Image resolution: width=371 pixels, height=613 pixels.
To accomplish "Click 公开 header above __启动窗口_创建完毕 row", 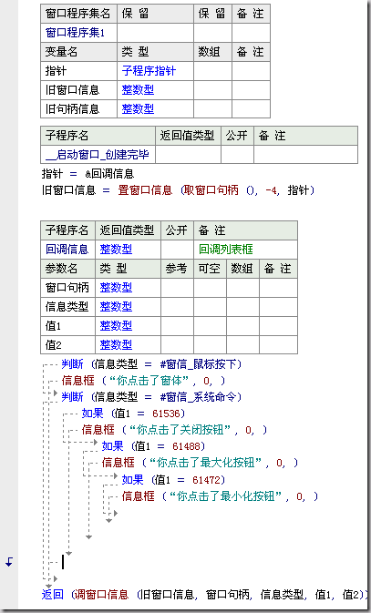I will [x=238, y=136].
